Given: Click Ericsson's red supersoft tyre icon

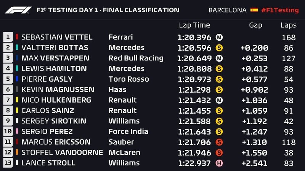Looking at the screenshot, I should click(219, 142).
